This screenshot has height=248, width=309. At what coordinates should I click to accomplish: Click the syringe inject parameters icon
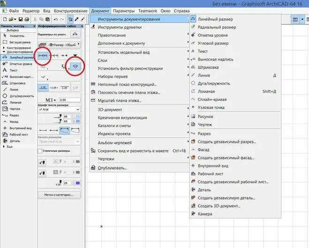(83, 19)
